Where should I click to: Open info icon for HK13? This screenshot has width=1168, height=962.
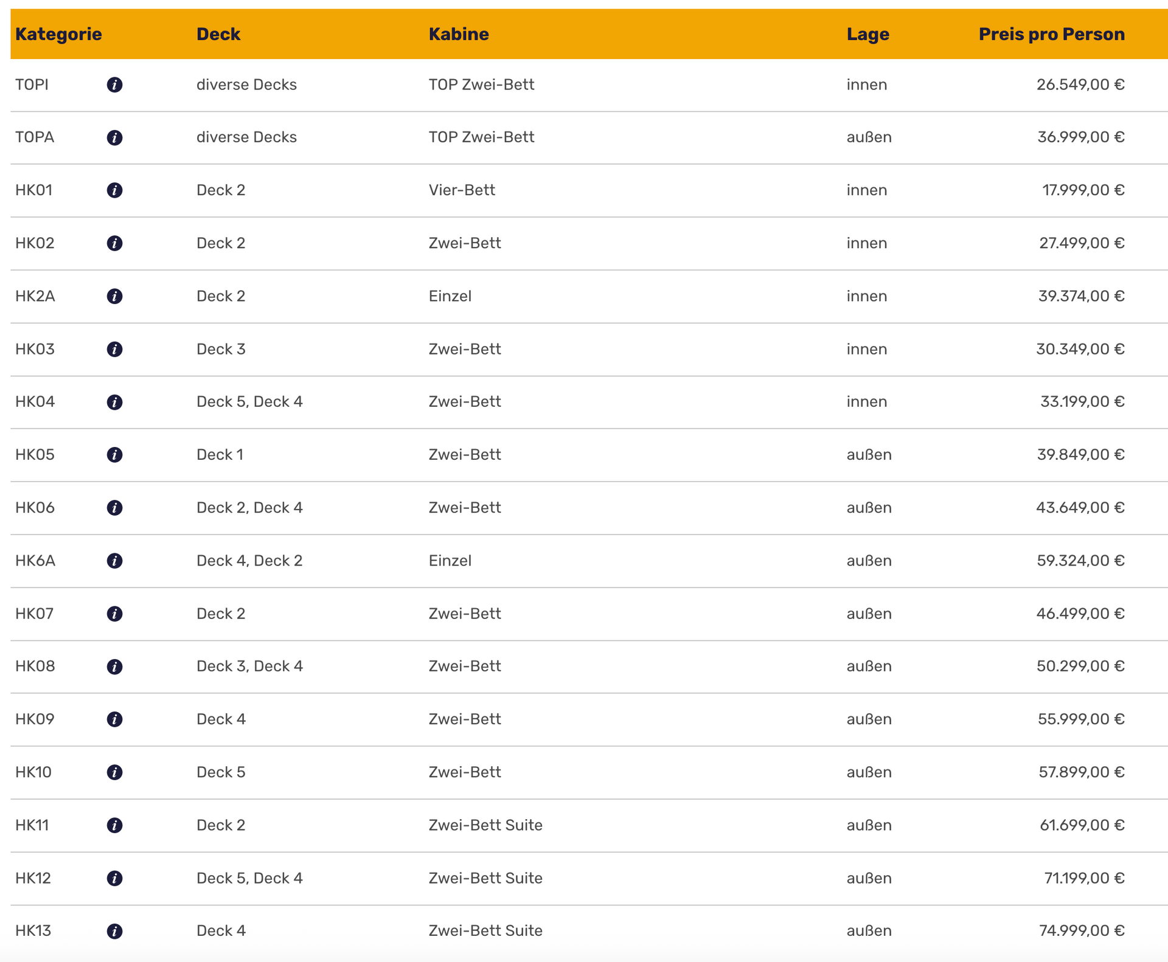(x=114, y=931)
